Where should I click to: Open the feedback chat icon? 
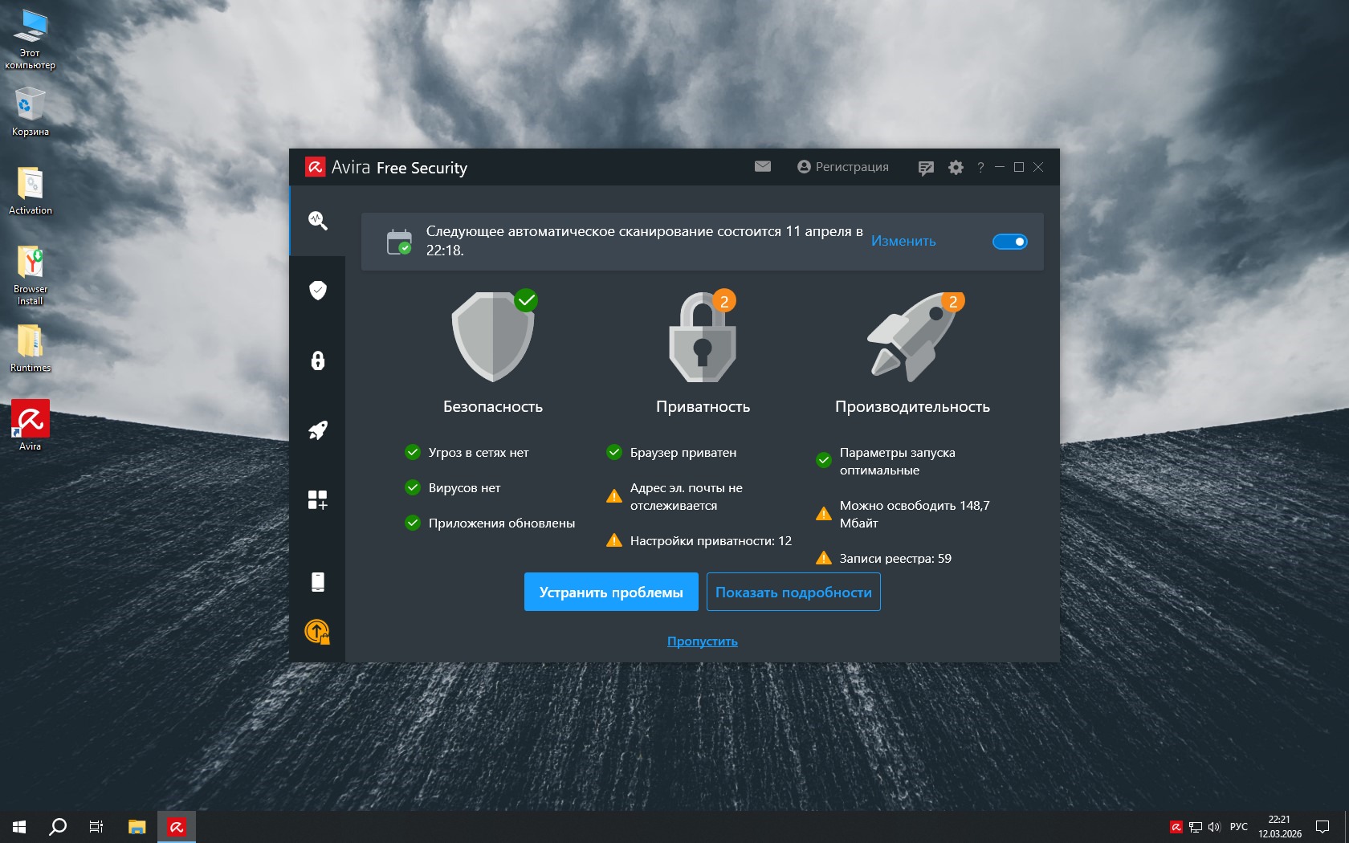coord(926,168)
